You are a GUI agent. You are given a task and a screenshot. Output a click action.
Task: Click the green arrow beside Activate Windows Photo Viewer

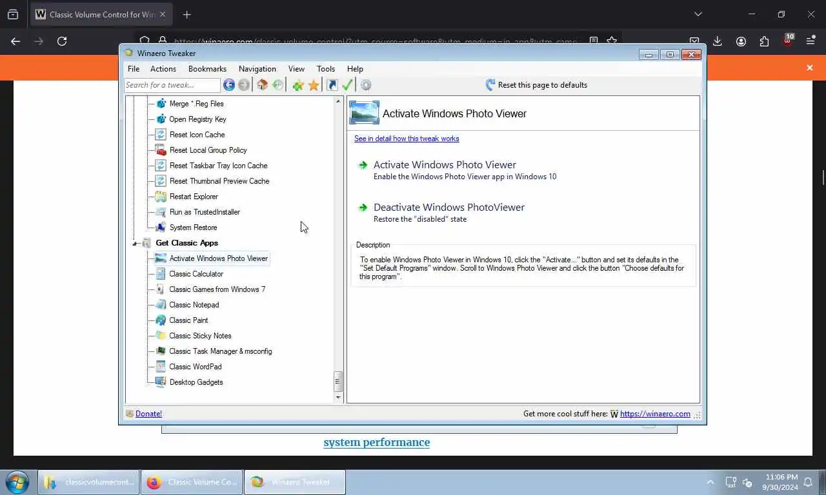(363, 165)
